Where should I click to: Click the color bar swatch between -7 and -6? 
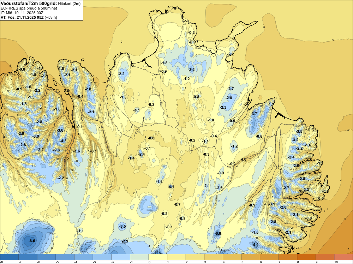pos(28,257)
